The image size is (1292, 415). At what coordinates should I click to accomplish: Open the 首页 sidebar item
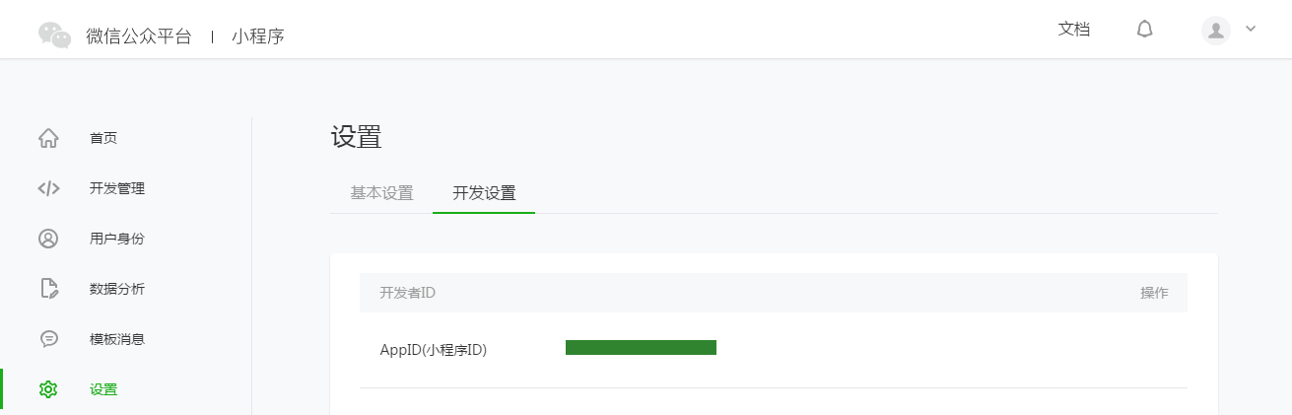(103, 138)
